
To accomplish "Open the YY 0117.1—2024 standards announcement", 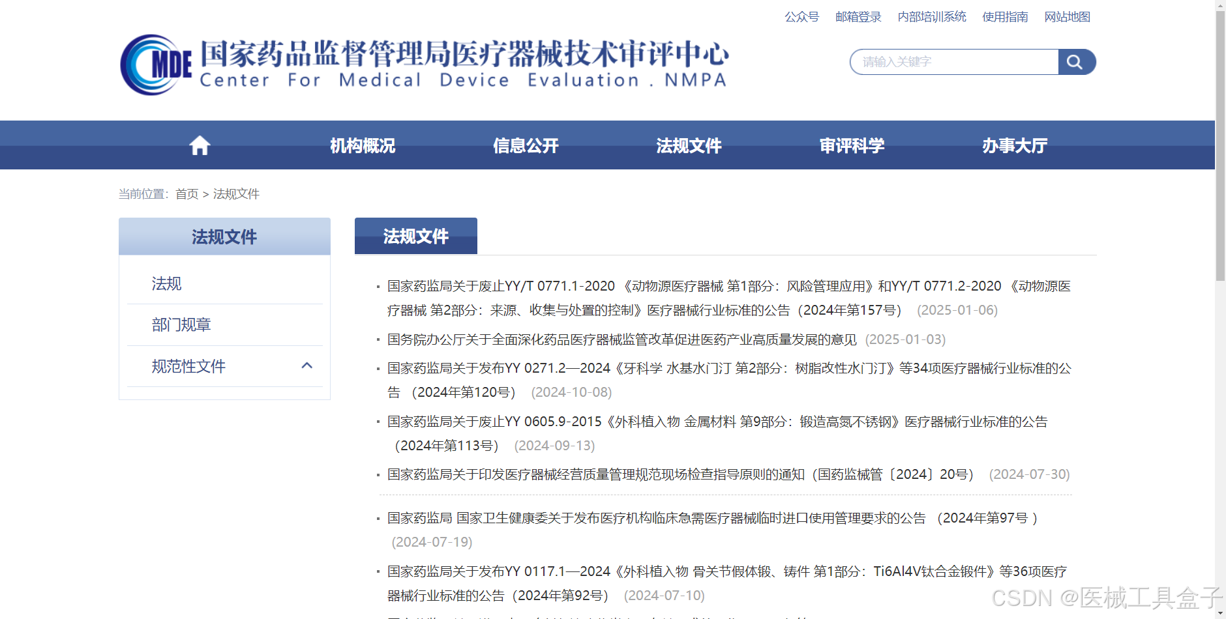I will (727, 583).
